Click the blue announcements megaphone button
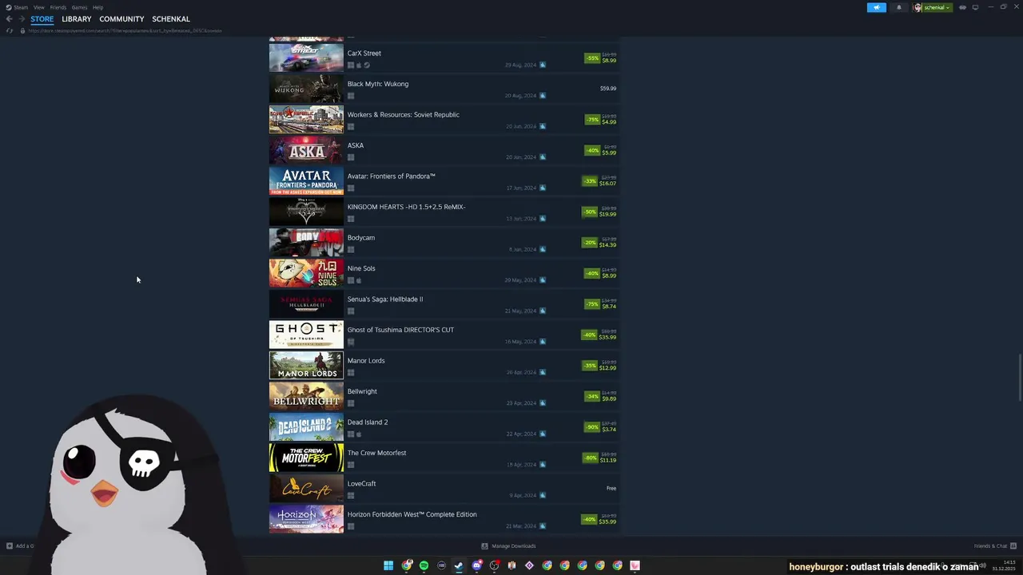This screenshot has height=575, width=1023. [x=877, y=7]
